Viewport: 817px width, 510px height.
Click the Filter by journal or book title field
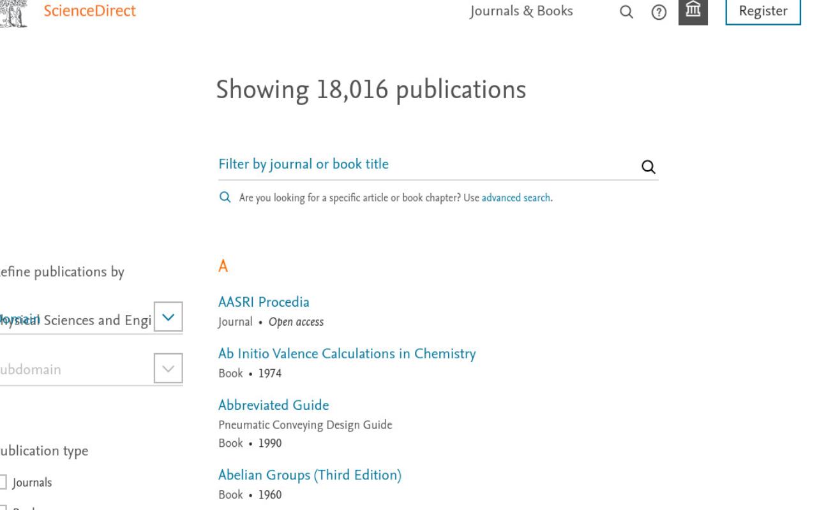428,164
